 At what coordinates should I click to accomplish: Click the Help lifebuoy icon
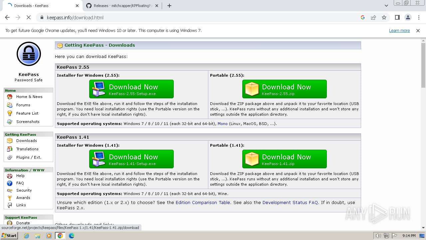pyautogui.click(x=10, y=176)
